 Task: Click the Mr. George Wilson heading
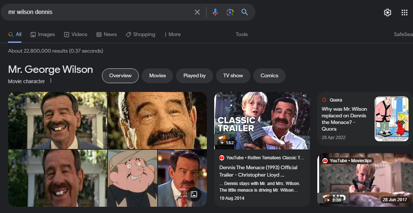pyautogui.click(x=50, y=70)
